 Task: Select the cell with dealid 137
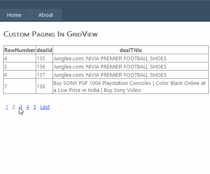tap(44, 75)
